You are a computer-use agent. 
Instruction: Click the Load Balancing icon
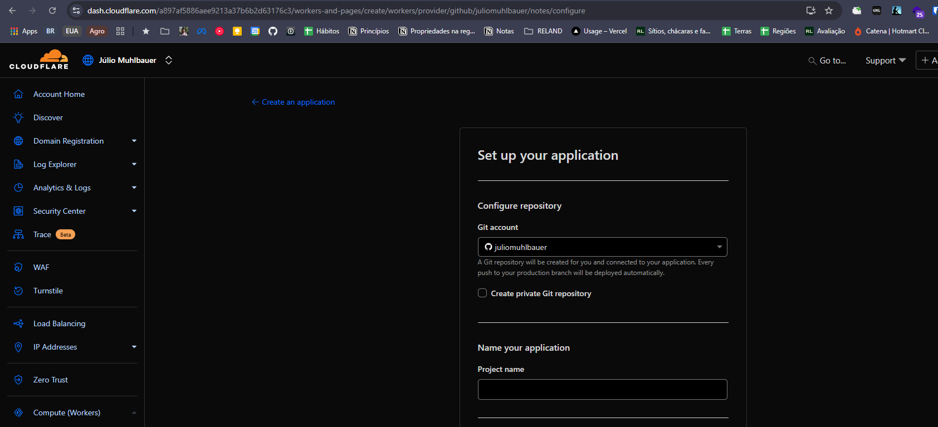(18, 323)
